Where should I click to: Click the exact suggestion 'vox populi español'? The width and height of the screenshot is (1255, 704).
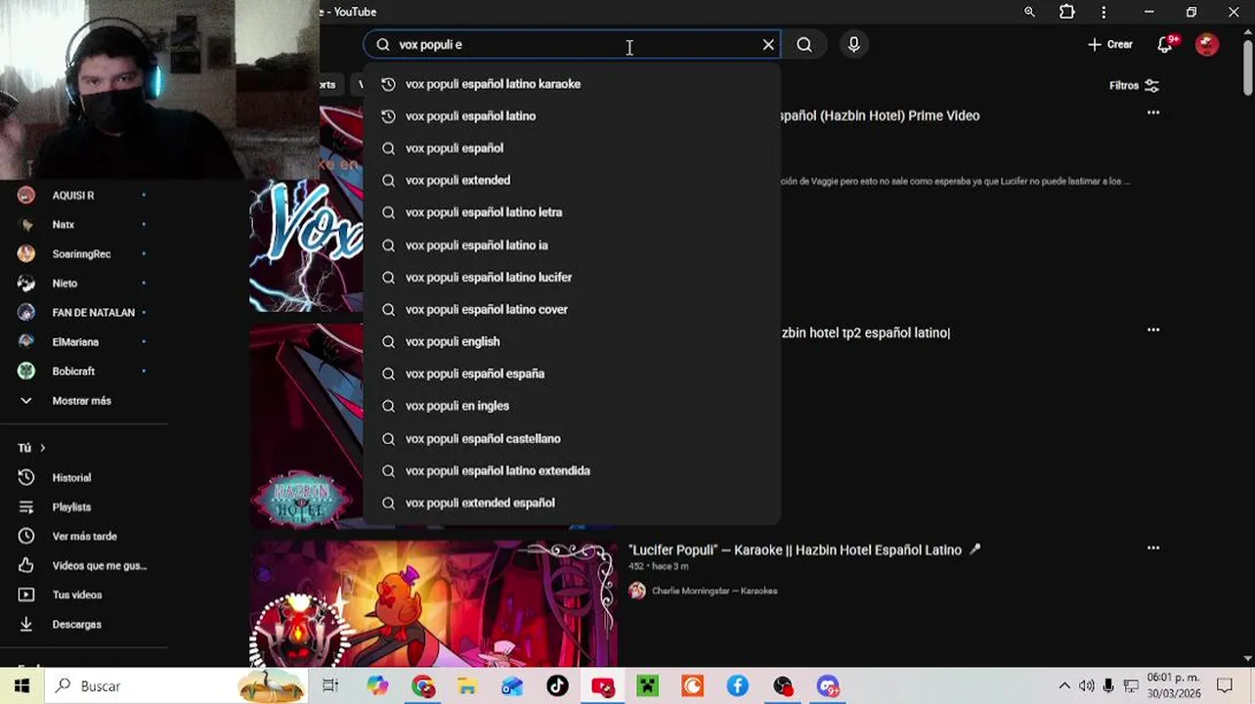tap(573, 149)
